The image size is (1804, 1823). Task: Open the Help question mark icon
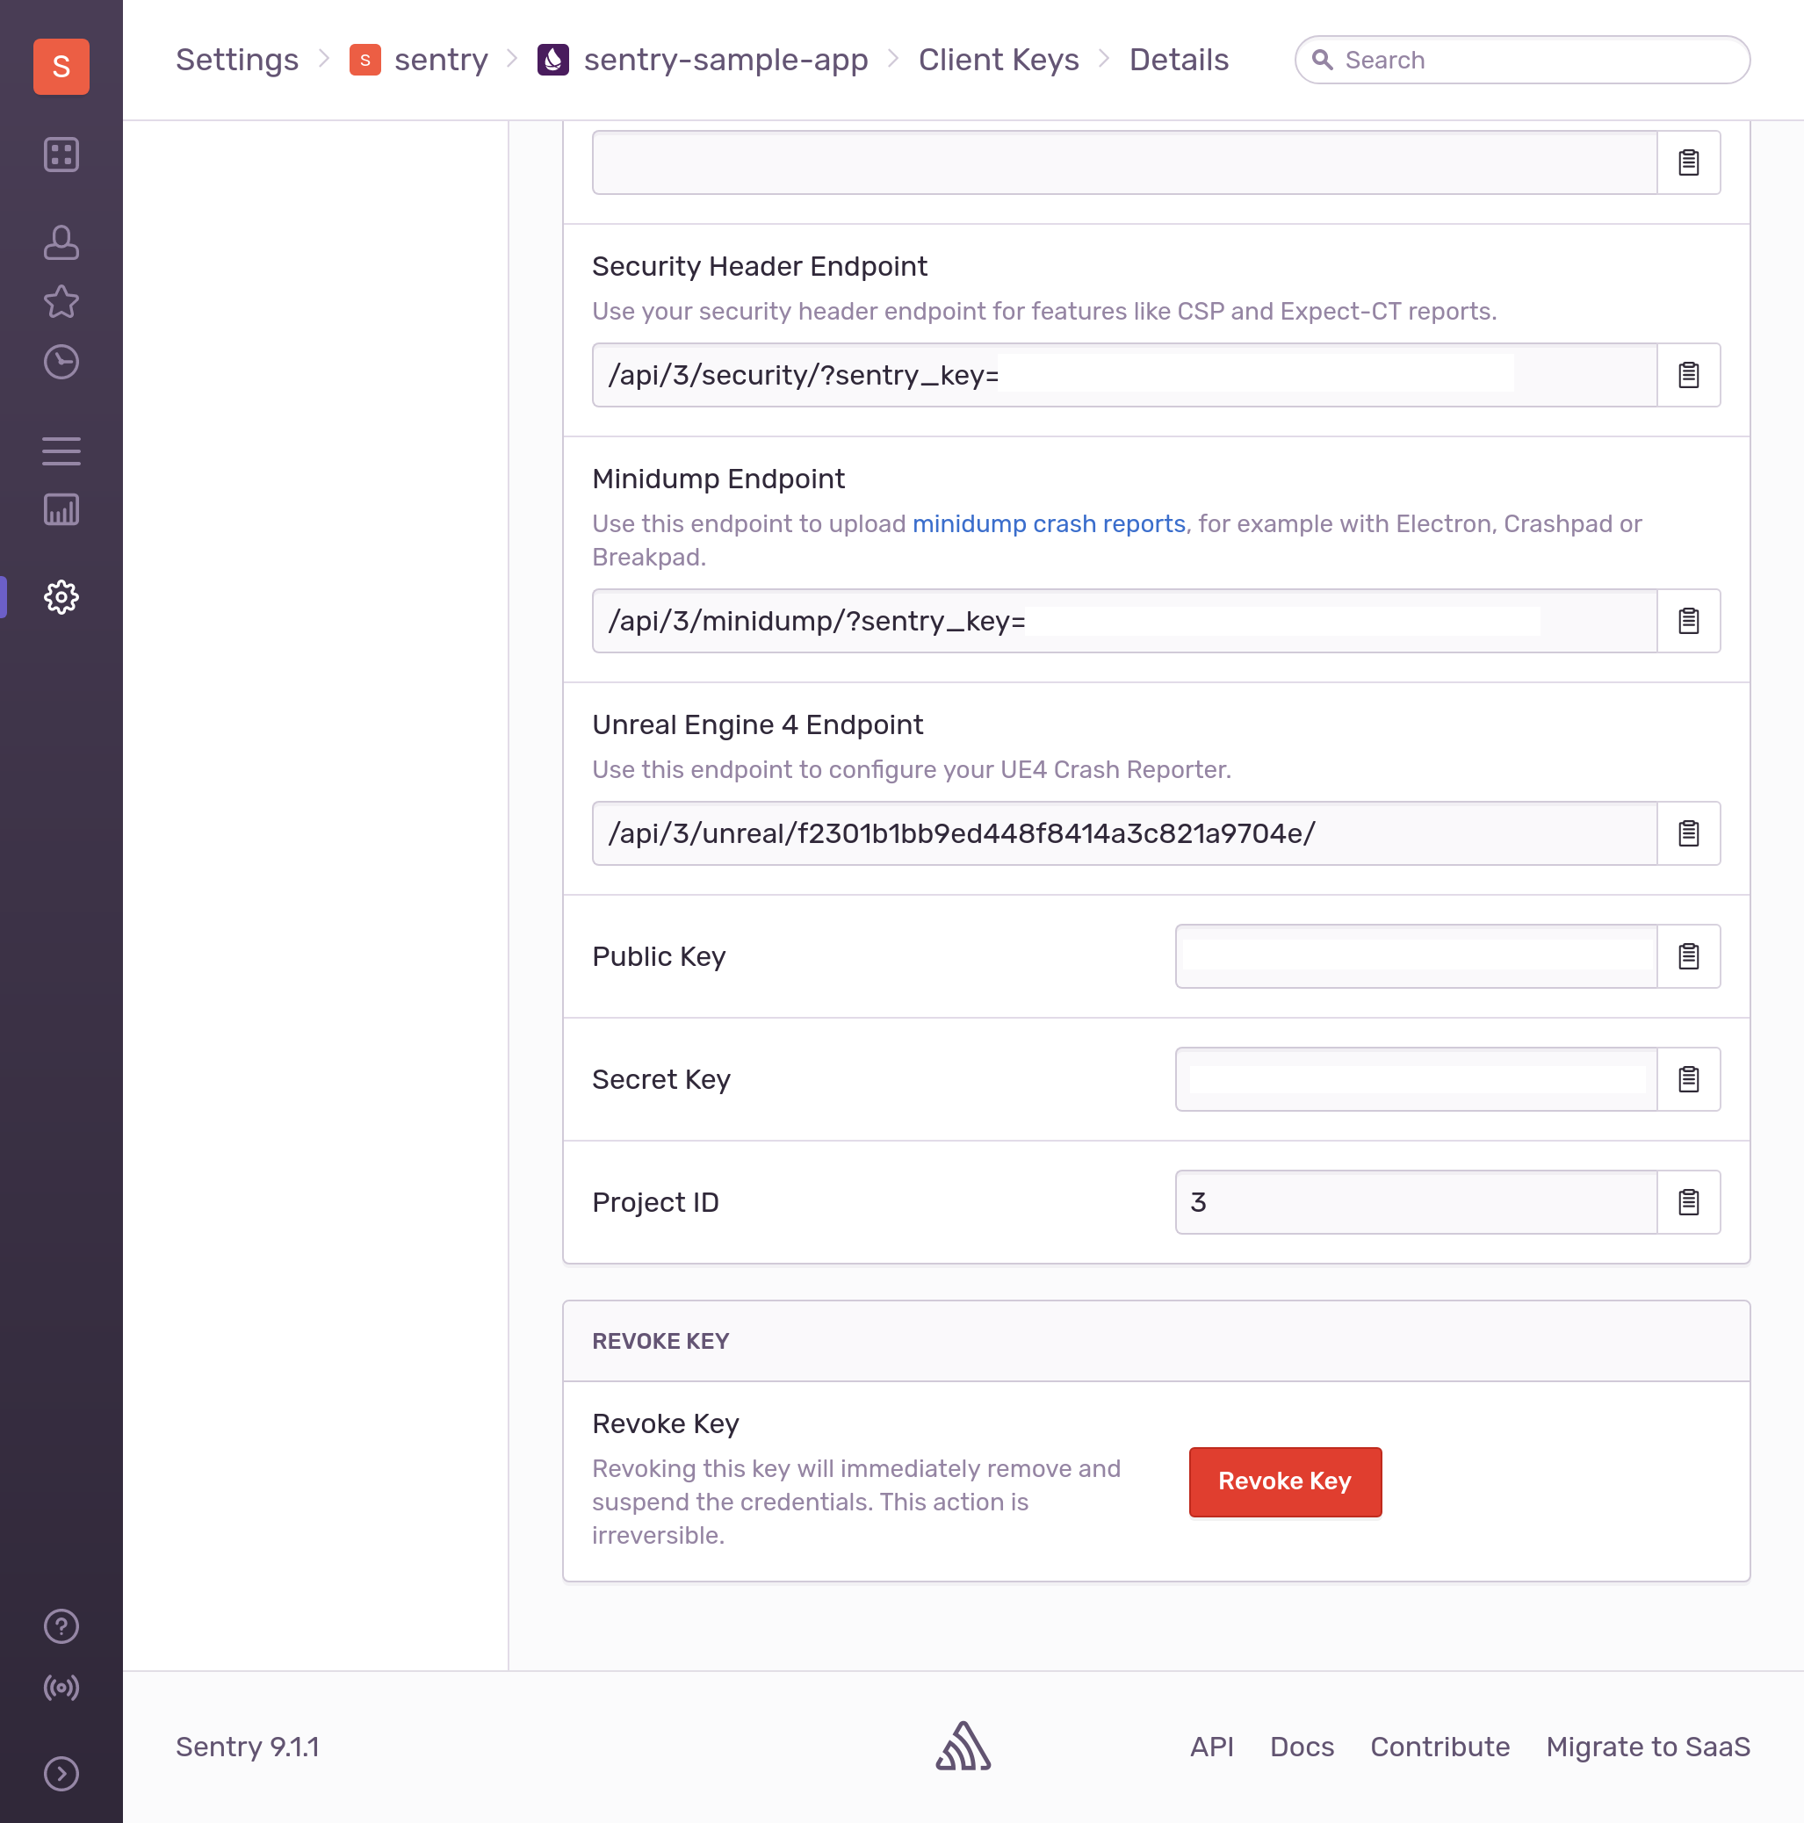pyautogui.click(x=61, y=1626)
